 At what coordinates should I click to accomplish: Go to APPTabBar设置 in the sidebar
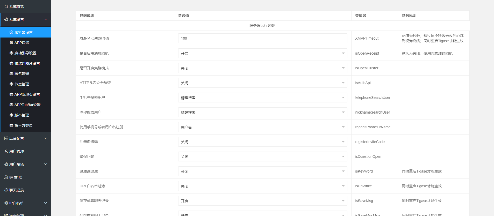point(26,105)
